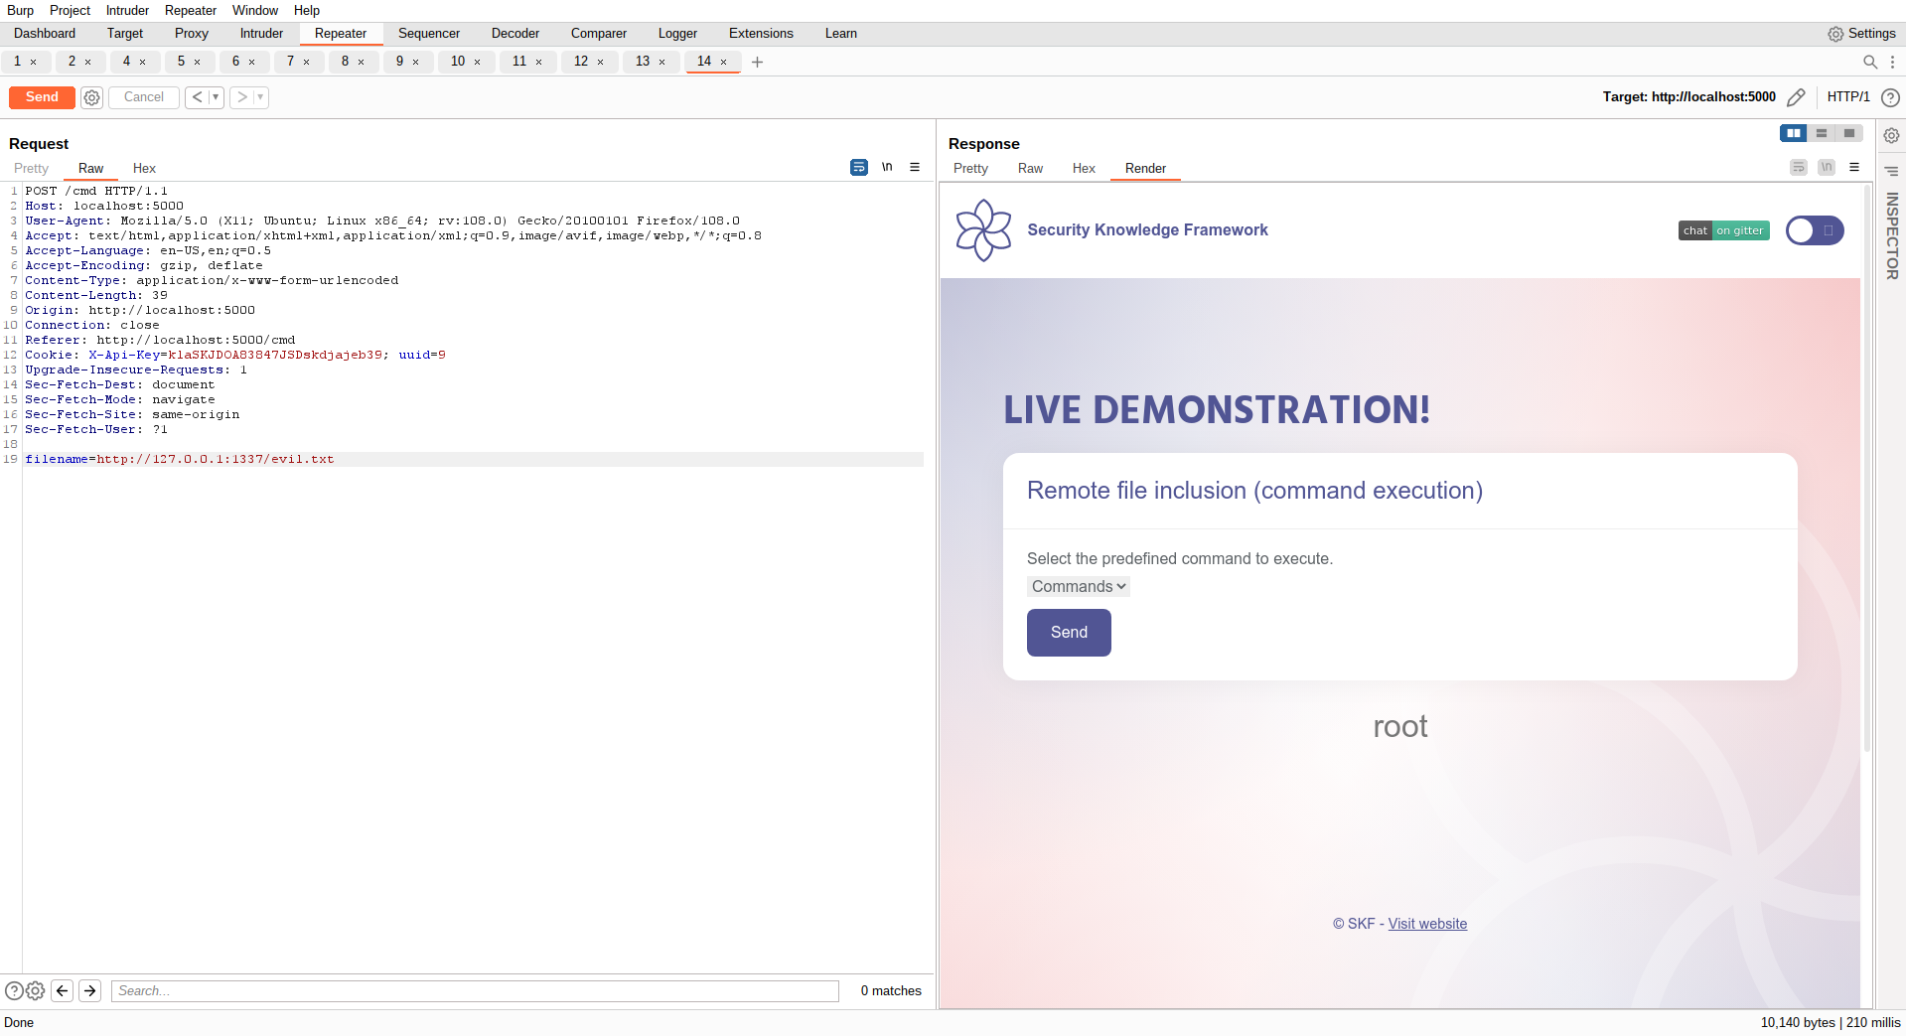Expand the history back dropdown arrow
Image resolution: width=1906 pixels, height=1036 pixels.
[216, 97]
